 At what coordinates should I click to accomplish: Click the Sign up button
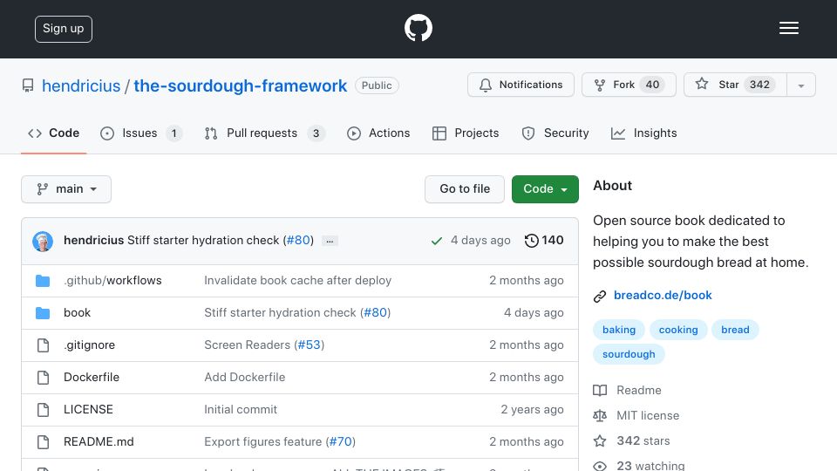coord(64,29)
